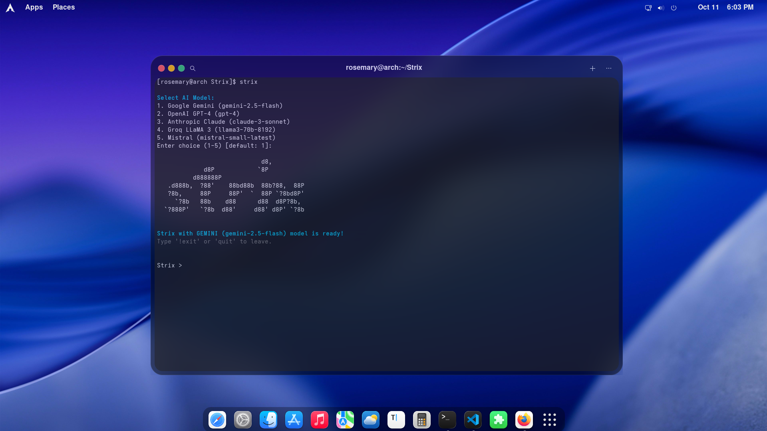Open System Settings gear in dock

pyautogui.click(x=243, y=419)
